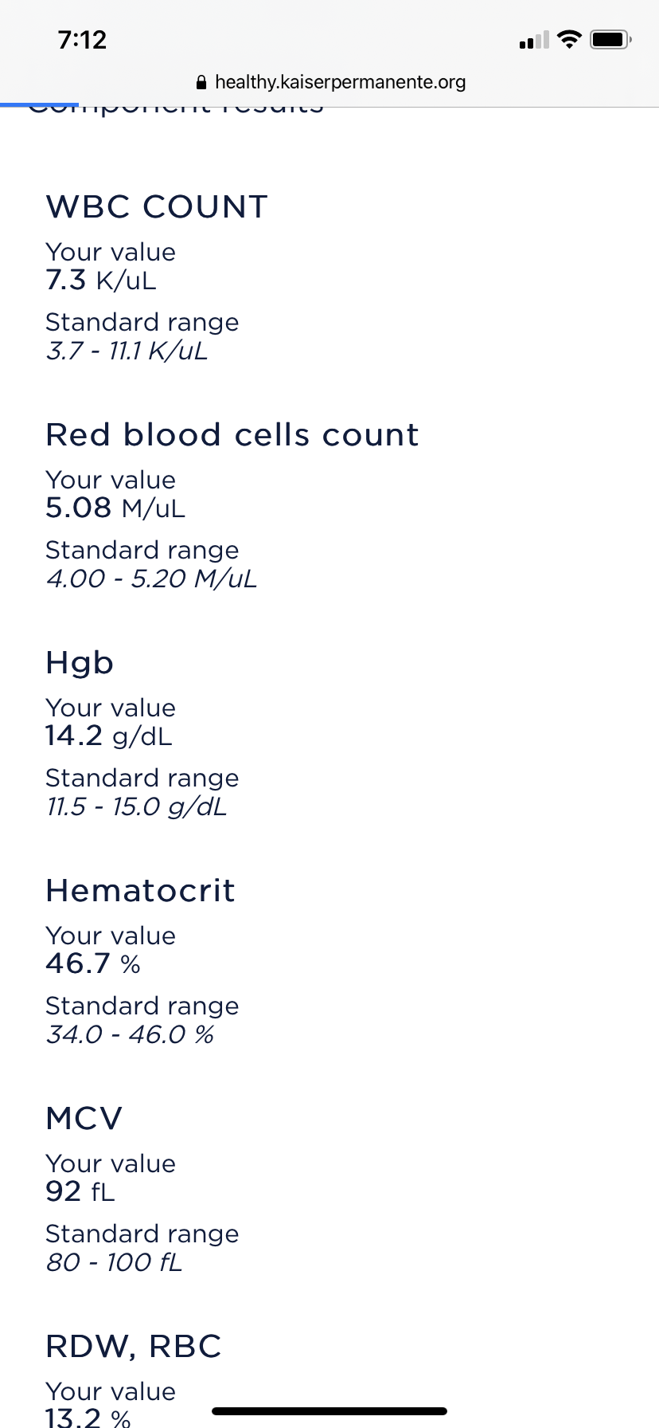The height and width of the screenshot is (1428, 659).
Task: Tap the 14.2 g/dL hemoglobin value
Action: tap(109, 736)
